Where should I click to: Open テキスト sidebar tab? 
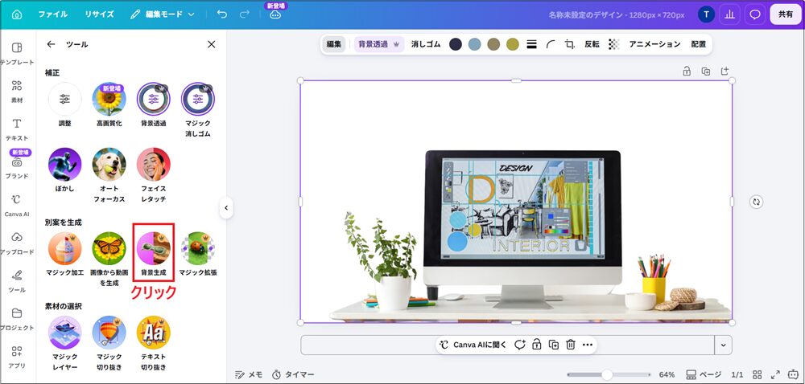17,129
